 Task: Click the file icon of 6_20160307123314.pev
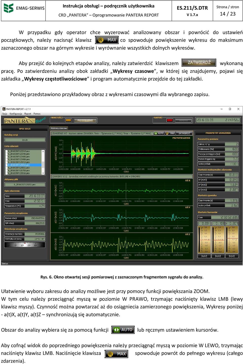[7, 151]
